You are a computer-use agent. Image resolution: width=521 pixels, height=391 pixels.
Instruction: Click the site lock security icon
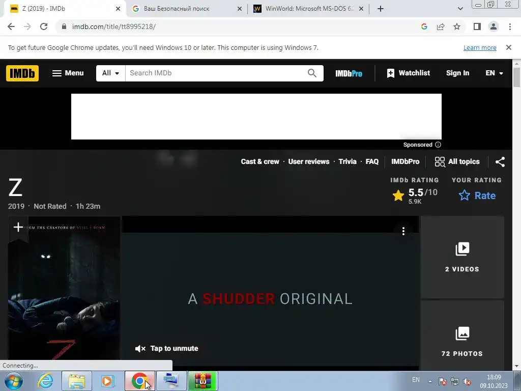pyautogui.click(x=64, y=26)
